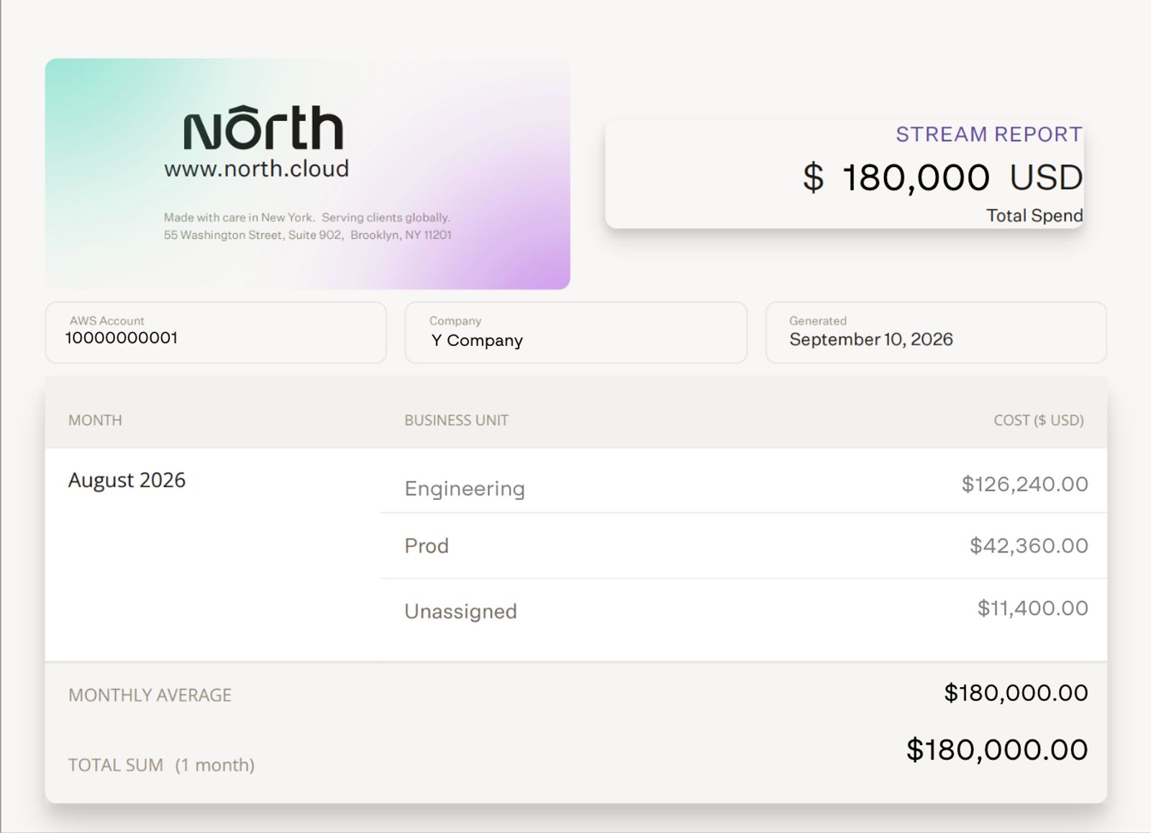Image resolution: width=1151 pixels, height=833 pixels.
Task: Open the www.north.cloud link
Action: pos(257,168)
